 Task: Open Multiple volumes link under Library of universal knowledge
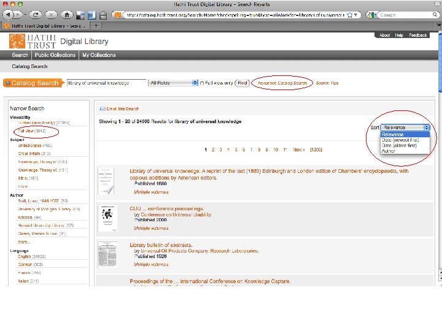[151, 192]
